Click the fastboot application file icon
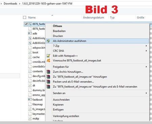Viewport: 152px width, 124px height. coord(30,100)
